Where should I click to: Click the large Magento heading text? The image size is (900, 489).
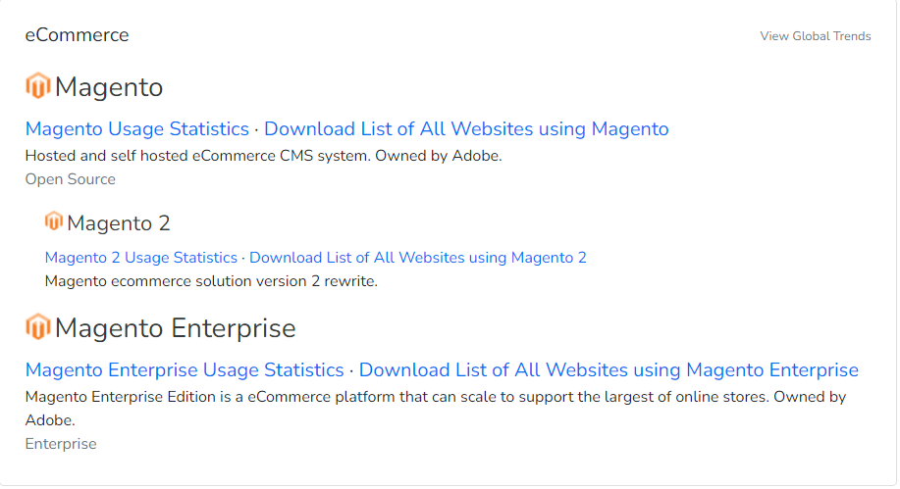pos(109,87)
